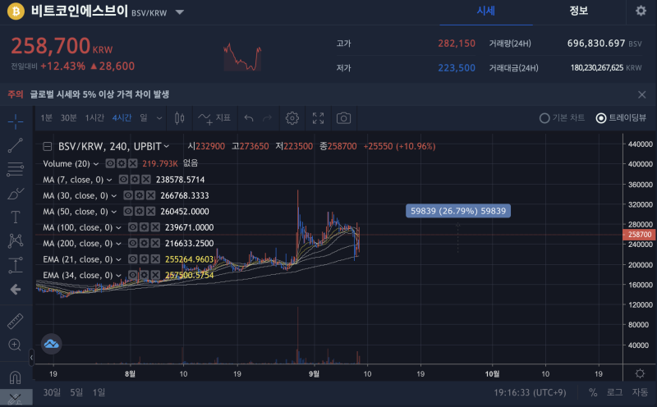This screenshot has height=407, width=657.
Task: Open the horizontal lines pitchfork tool
Action: (16, 169)
